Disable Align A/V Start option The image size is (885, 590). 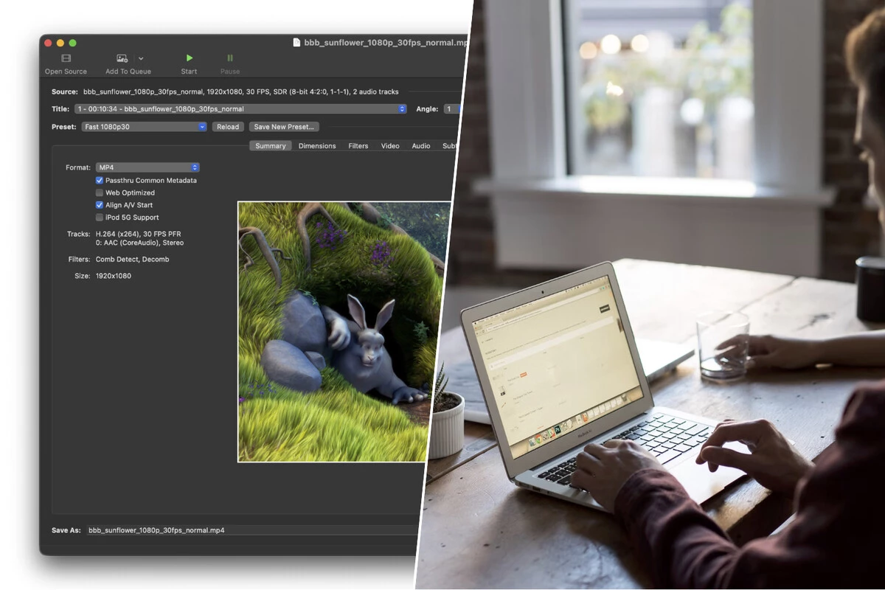100,205
